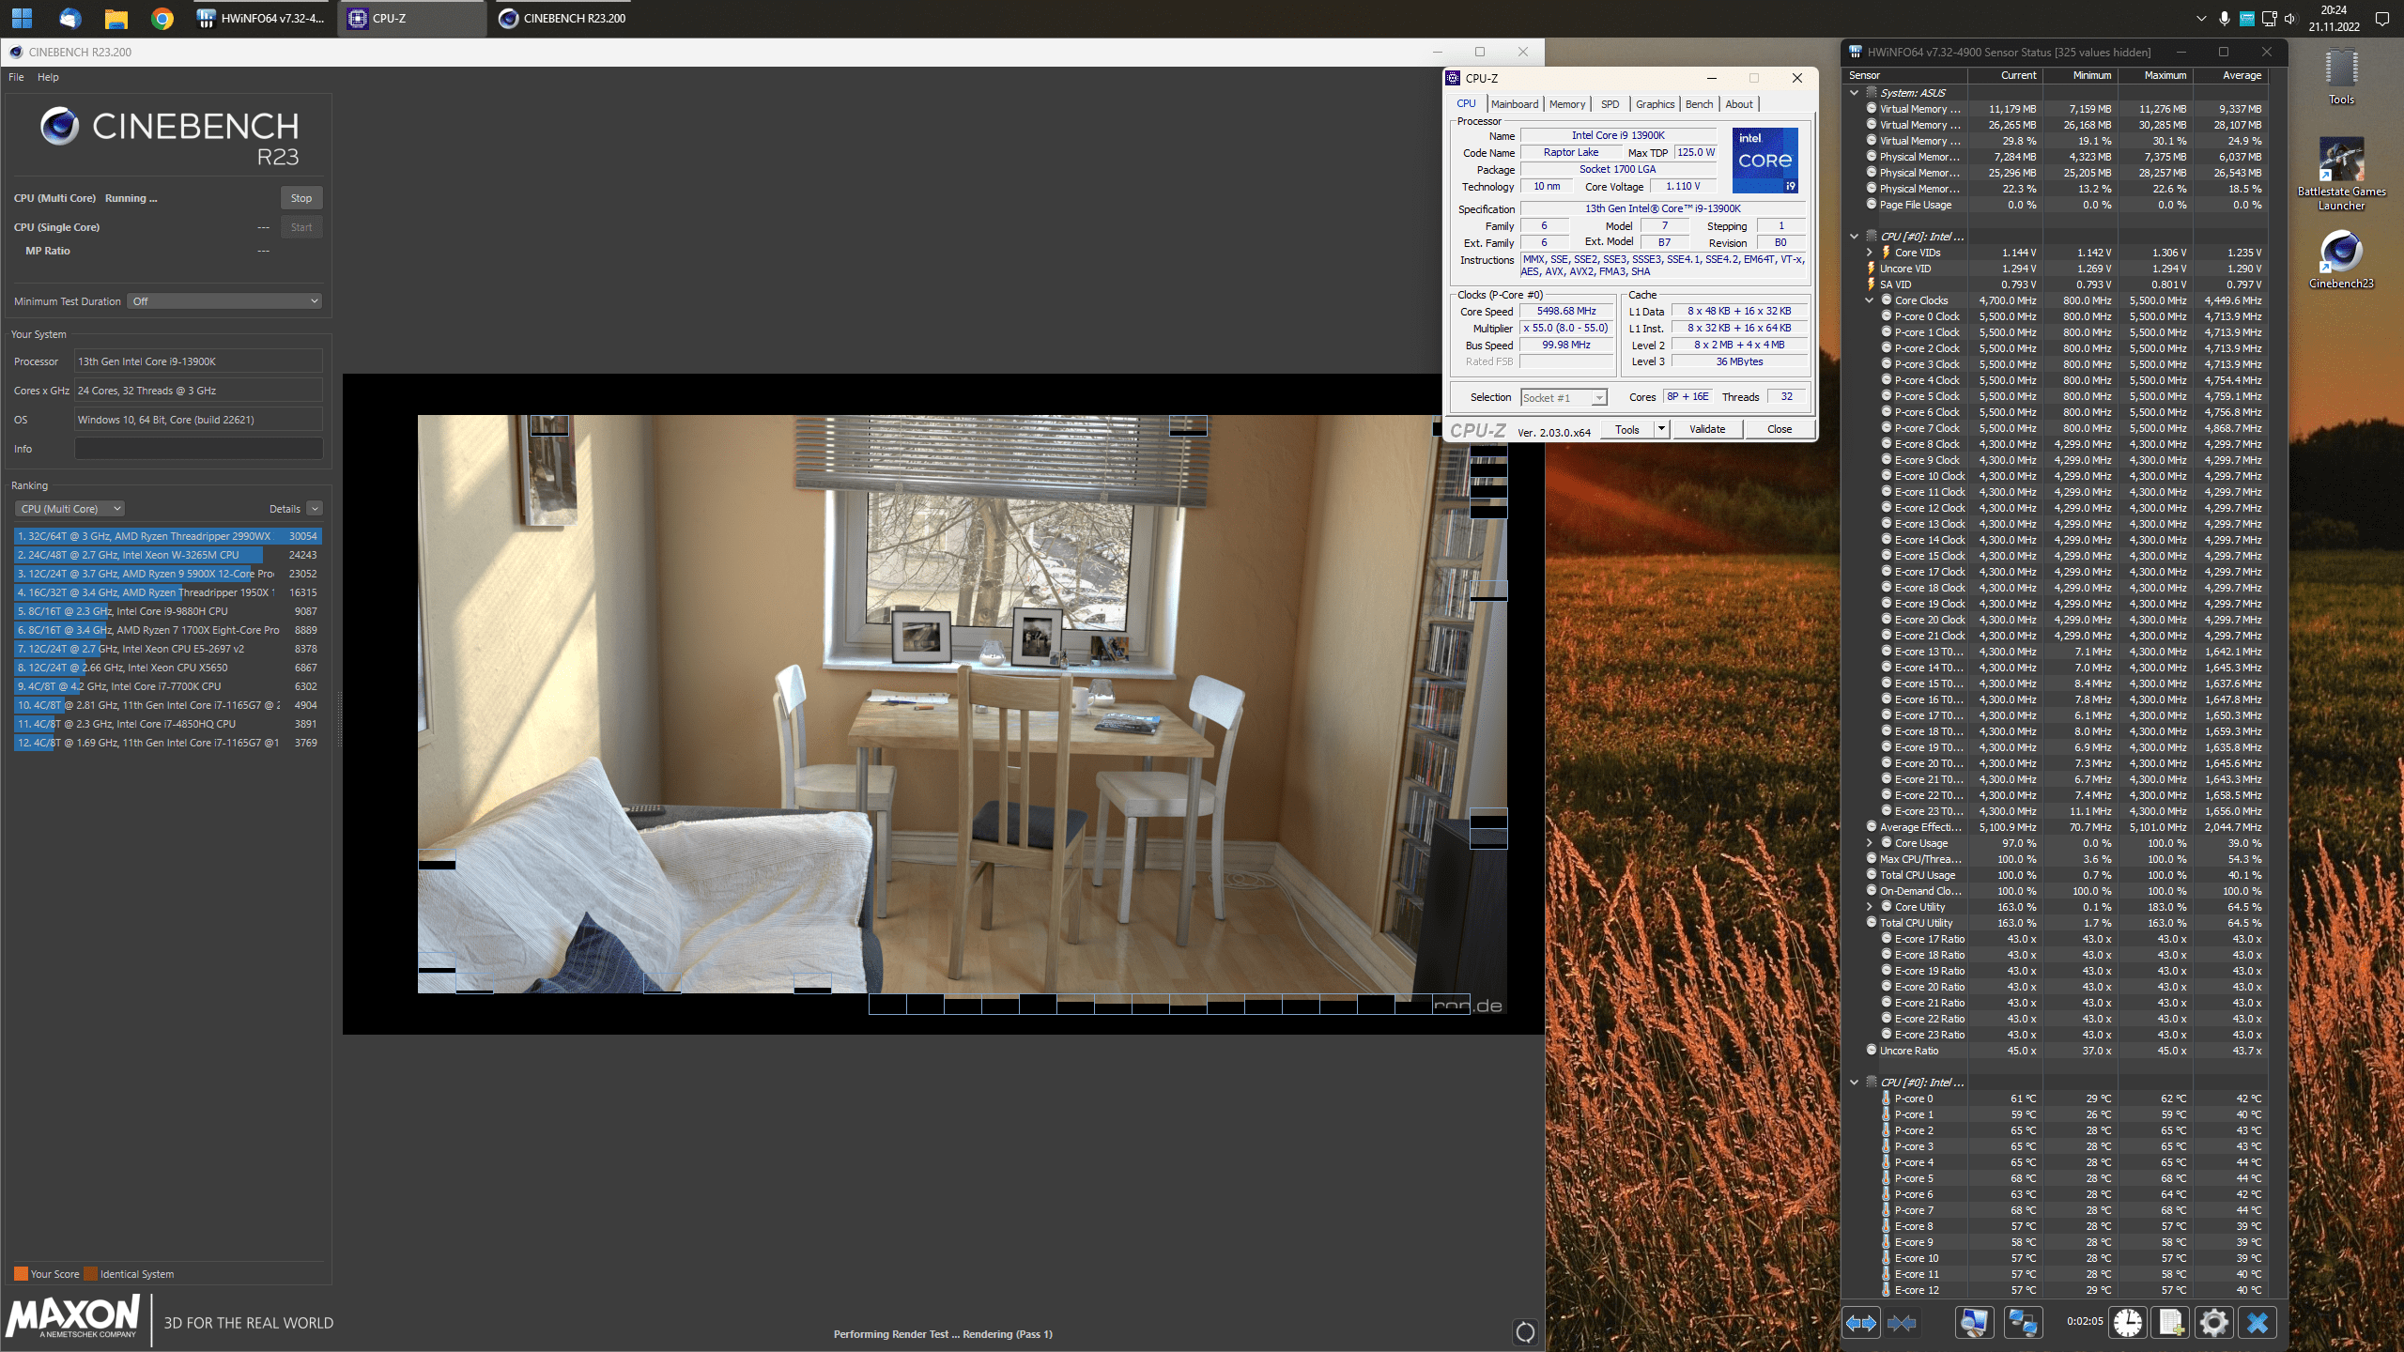Open Cinebench Help menu

click(48, 77)
